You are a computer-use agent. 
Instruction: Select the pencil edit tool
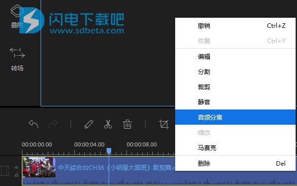(x=89, y=124)
